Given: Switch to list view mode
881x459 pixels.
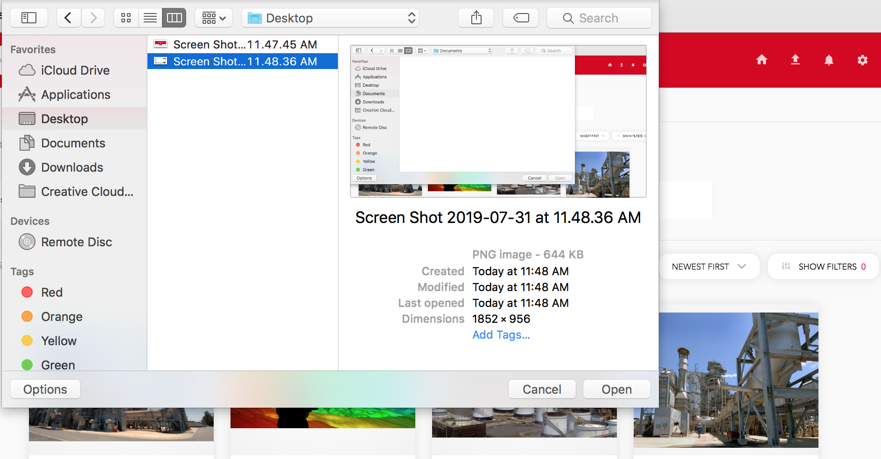Looking at the screenshot, I should 150,18.
